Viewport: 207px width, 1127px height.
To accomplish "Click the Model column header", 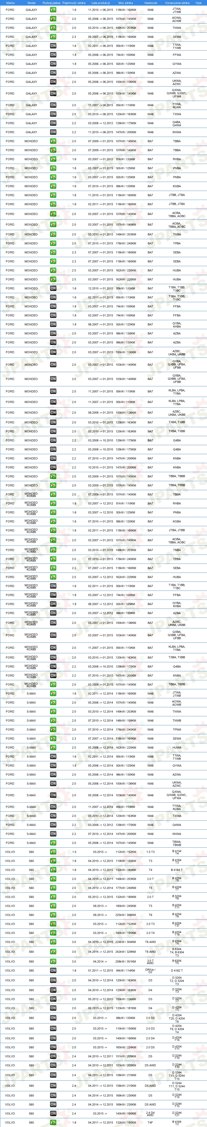I will pyautogui.click(x=31, y=3).
